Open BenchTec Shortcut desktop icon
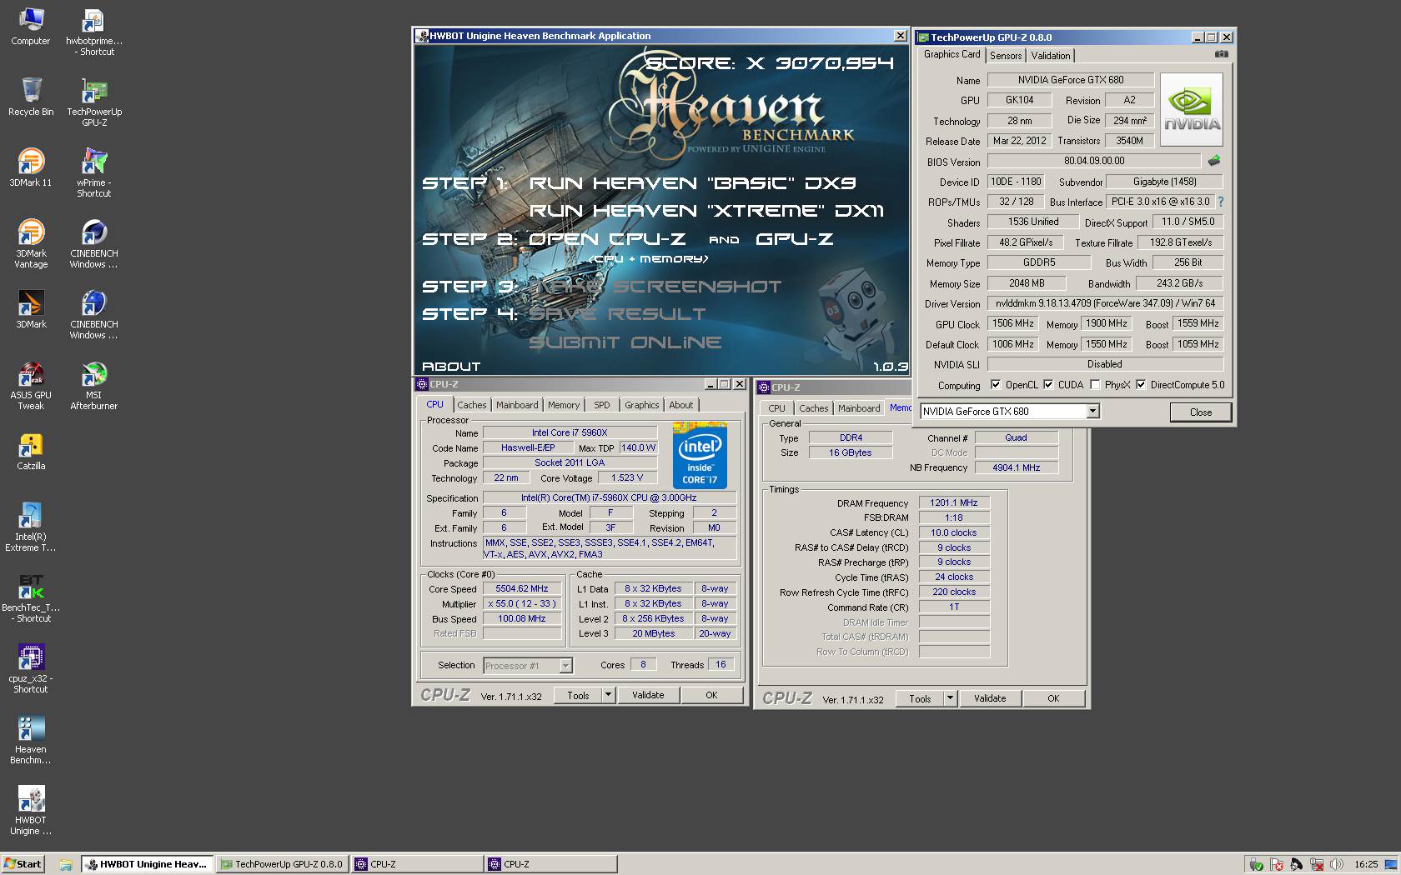The image size is (1401, 875). coord(31,599)
